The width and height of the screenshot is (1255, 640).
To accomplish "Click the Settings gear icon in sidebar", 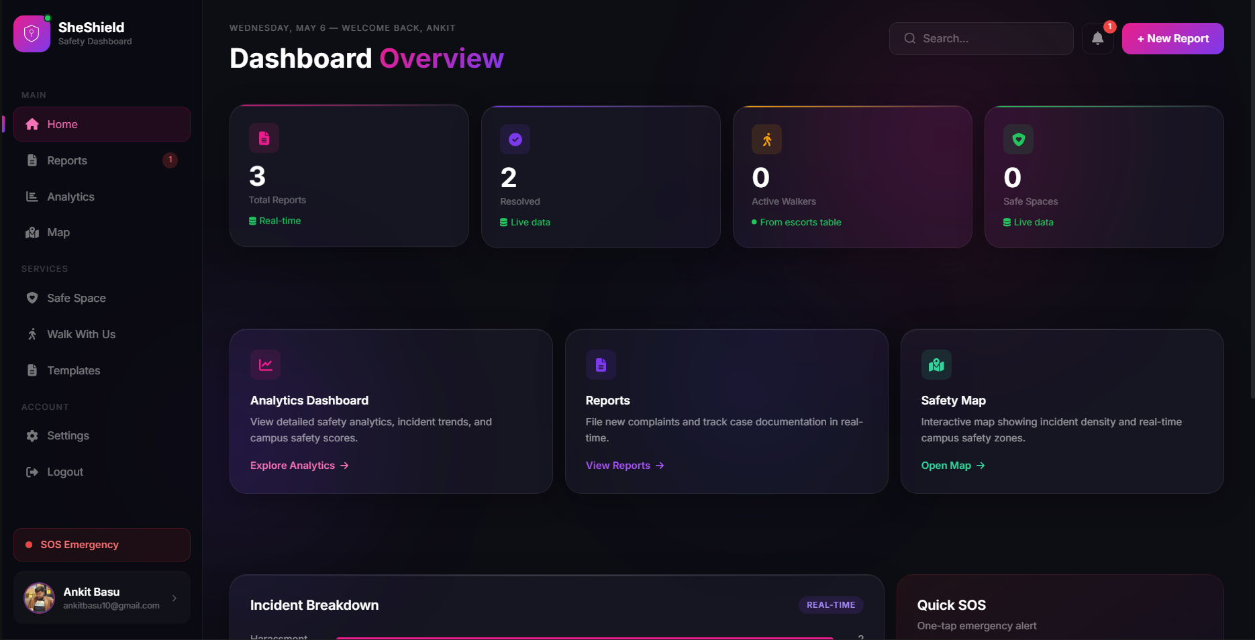I will pyautogui.click(x=32, y=435).
